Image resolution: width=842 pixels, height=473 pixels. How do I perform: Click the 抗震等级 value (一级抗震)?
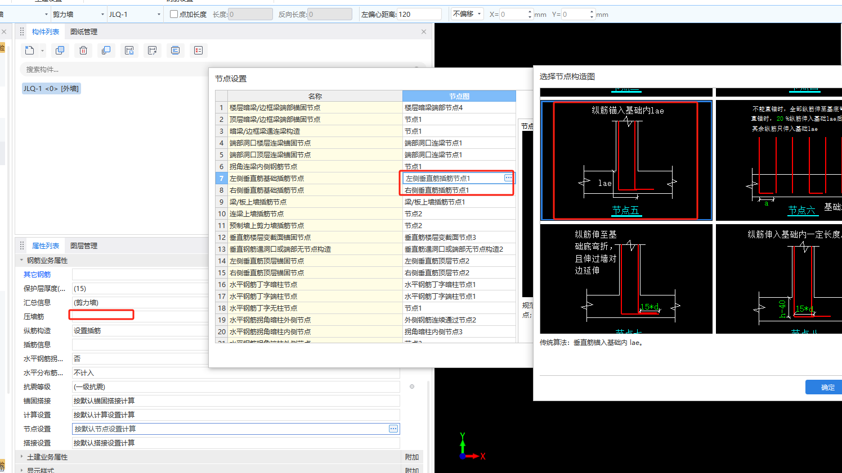coord(236,386)
